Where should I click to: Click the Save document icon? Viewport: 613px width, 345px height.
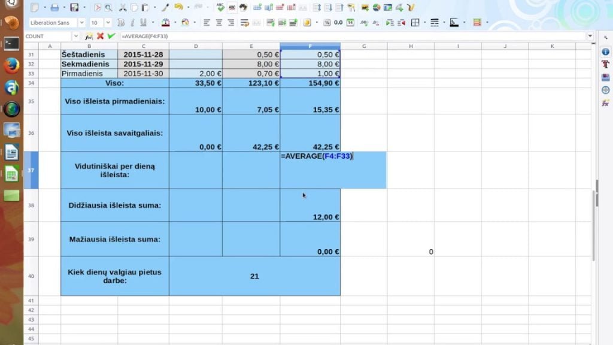tap(74, 7)
